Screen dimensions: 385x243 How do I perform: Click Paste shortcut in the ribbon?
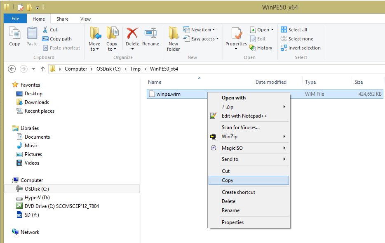tap(61, 48)
